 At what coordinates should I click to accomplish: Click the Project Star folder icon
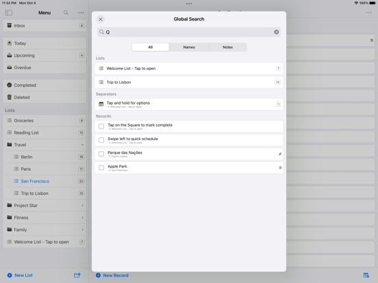tap(9, 205)
